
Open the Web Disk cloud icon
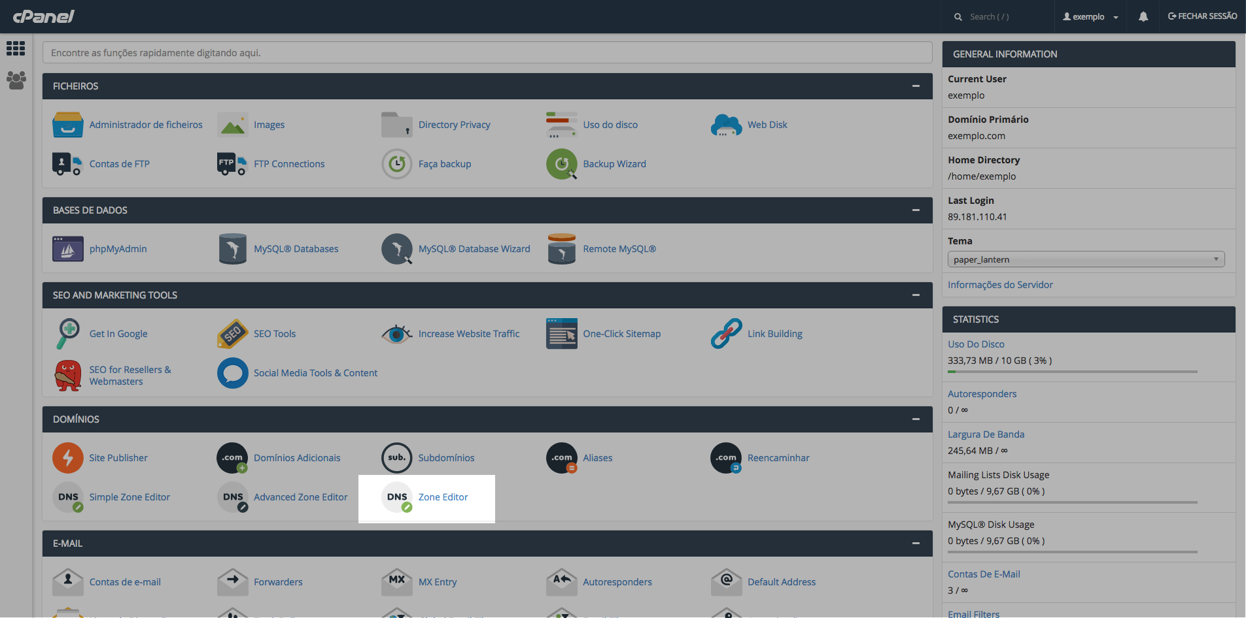[x=726, y=125]
